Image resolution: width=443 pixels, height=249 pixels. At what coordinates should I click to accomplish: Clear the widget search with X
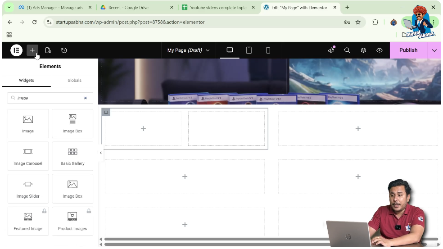[x=86, y=98]
